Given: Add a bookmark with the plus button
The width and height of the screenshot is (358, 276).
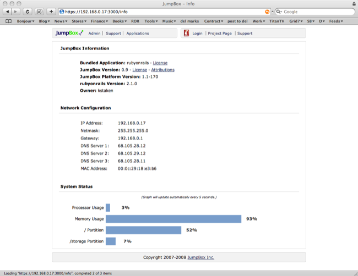Looking at the screenshot, I should point(51,12).
